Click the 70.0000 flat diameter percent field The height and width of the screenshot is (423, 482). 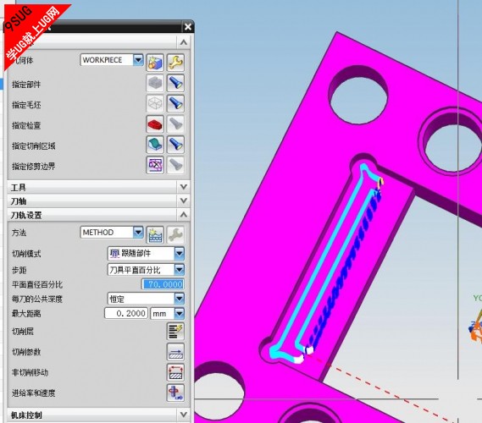pyautogui.click(x=163, y=284)
